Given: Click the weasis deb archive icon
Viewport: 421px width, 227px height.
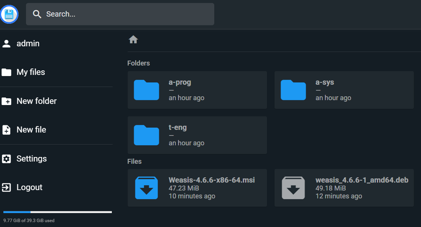Looking at the screenshot, I should click(x=293, y=188).
